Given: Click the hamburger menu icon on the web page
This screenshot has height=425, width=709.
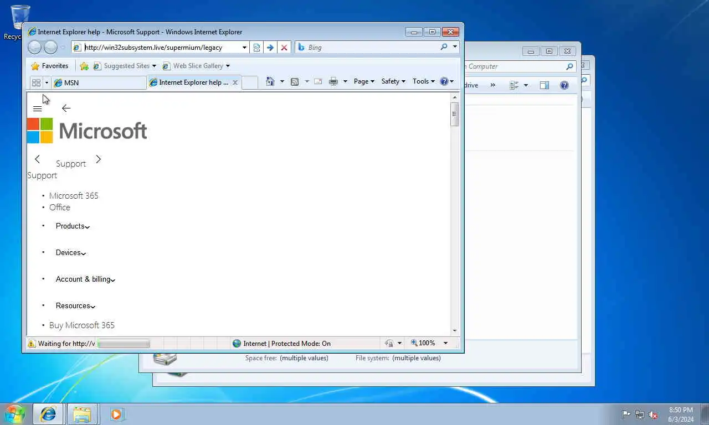Looking at the screenshot, I should coord(38,108).
